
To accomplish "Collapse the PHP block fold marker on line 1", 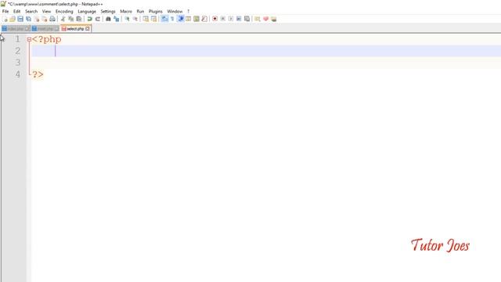I will (29, 39).
